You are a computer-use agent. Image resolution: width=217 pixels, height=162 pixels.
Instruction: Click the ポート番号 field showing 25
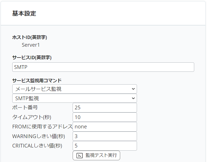point(105,108)
